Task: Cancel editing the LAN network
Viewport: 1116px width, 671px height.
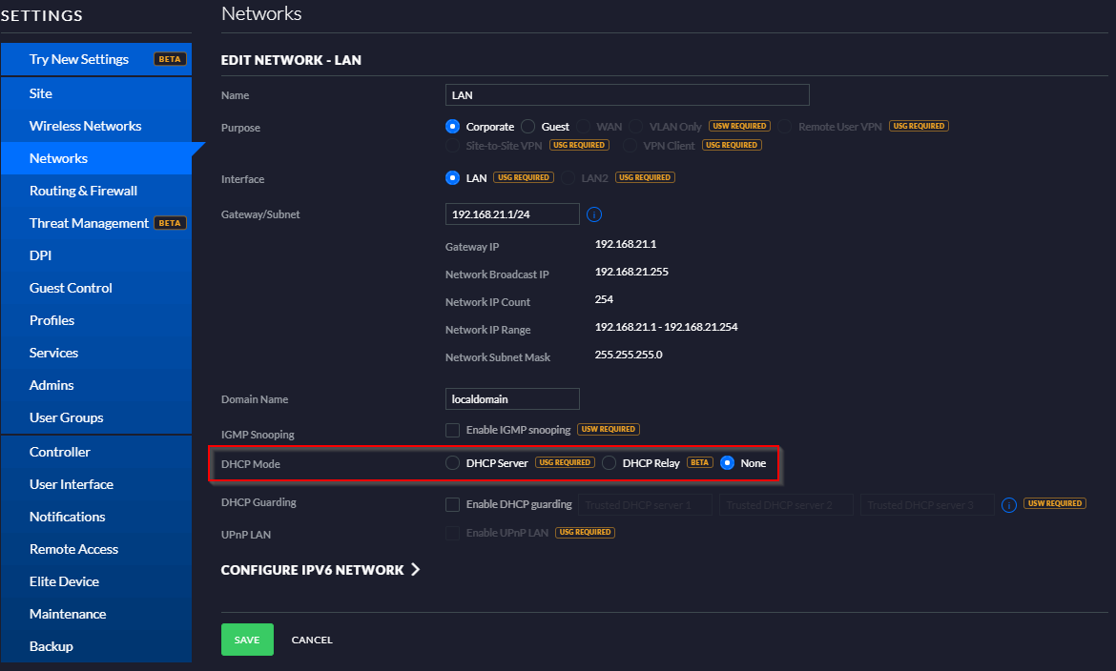Action: click(x=312, y=640)
